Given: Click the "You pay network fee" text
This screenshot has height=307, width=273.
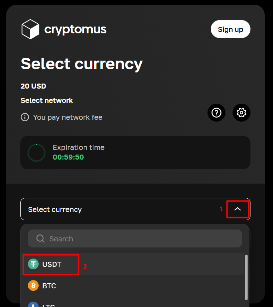Looking at the screenshot, I should point(68,117).
